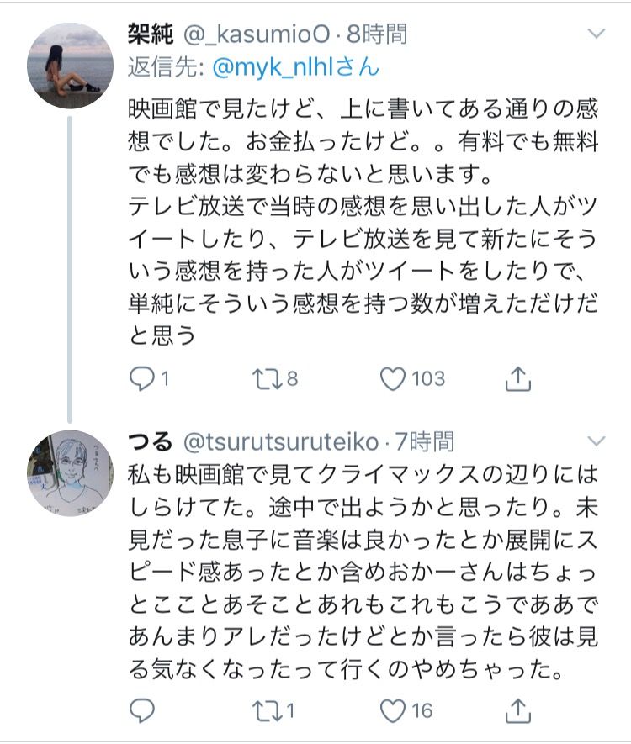Image resolution: width=631 pixels, height=744 pixels.
Task: Like 架純's tweet with 103 likes
Action: click(391, 379)
